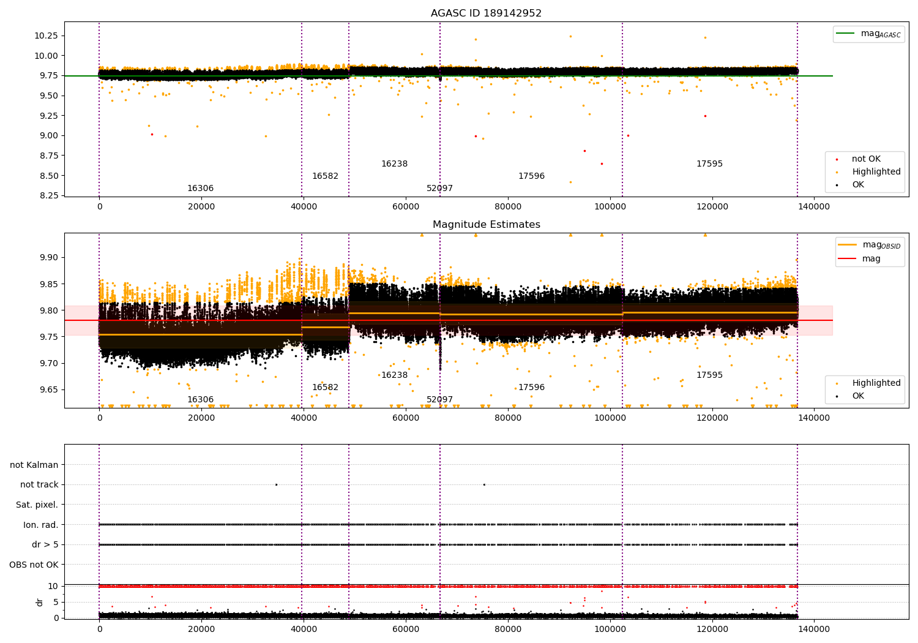Click OBSID 52097 label in top plot
The width and height of the screenshot is (918, 643).
click(x=439, y=189)
